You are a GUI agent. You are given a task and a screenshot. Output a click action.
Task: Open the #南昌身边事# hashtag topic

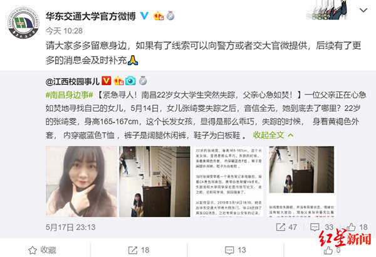click(70, 95)
